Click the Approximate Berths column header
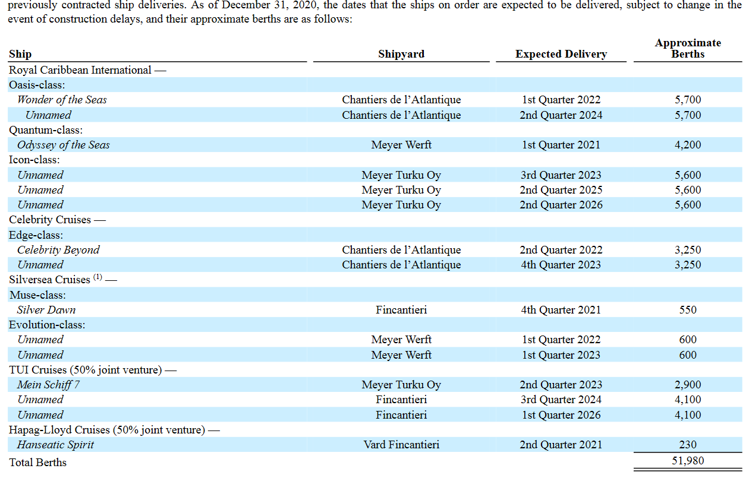 click(688, 48)
